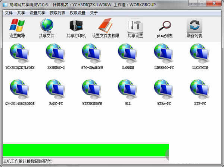Click the green progress bar
Viewport: 224px width, 167px height.
click(x=85, y=150)
